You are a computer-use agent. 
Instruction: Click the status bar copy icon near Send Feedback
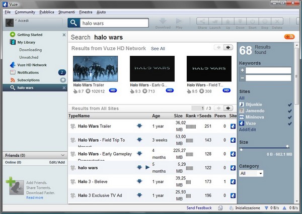tap(220, 208)
